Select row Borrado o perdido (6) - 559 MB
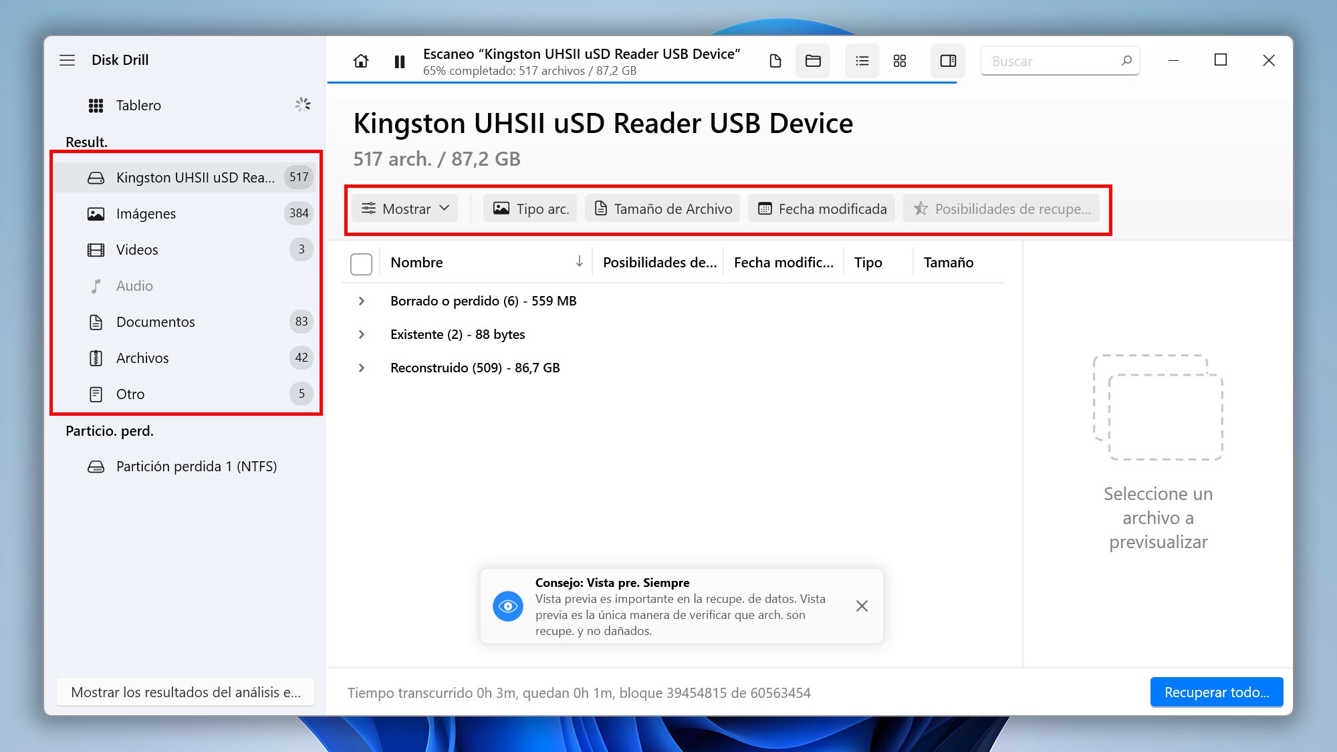Image resolution: width=1337 pixels, height=752 pixels. 673,301
